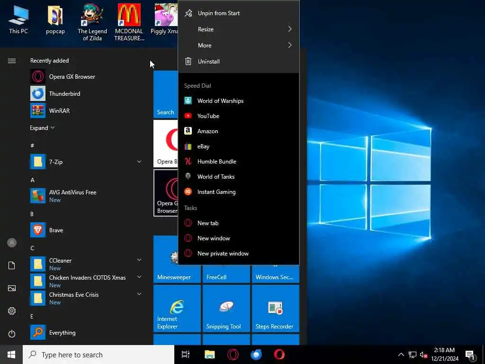Launch The Legend of Zilda shortcut
Viewport: 485px width, 364px height.
click(92, 22)
